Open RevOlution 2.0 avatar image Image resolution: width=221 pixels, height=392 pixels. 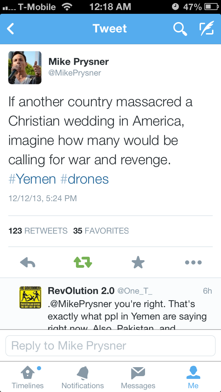30,297
